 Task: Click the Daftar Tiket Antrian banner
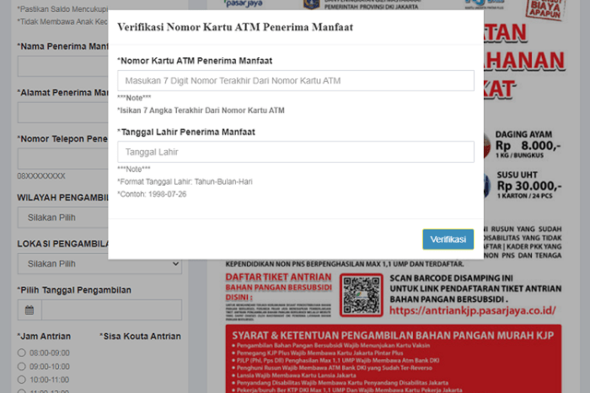[278, 295]
